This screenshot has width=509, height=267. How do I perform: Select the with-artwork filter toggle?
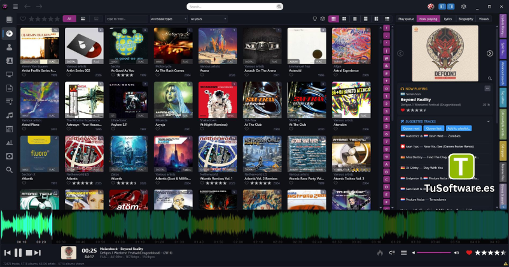tap(83, 19)
